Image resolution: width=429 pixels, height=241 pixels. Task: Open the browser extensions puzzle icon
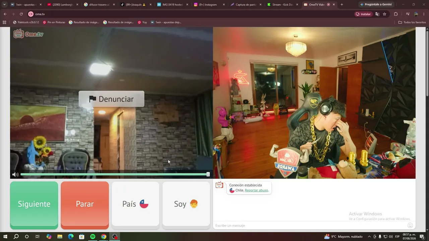coord(396,14)
